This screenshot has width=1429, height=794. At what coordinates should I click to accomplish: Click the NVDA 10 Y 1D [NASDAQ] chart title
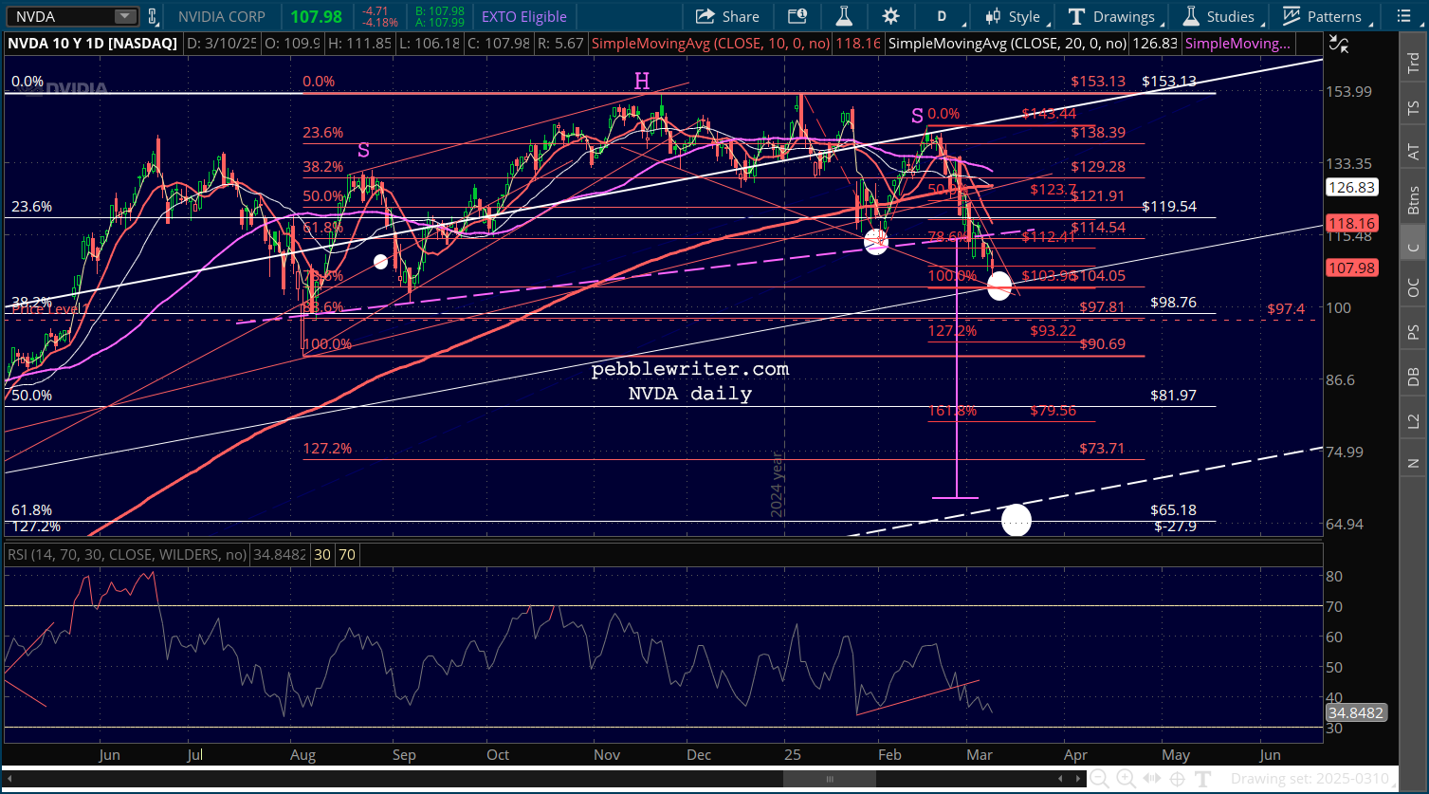pyautogui.click(x=93, y=43)
